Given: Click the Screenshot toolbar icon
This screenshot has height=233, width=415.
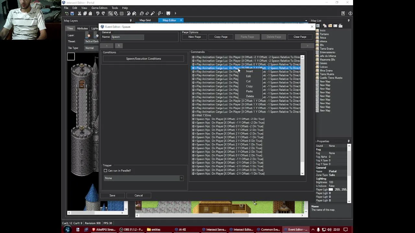Looking at the screenshot, I should tap(168, 13).
